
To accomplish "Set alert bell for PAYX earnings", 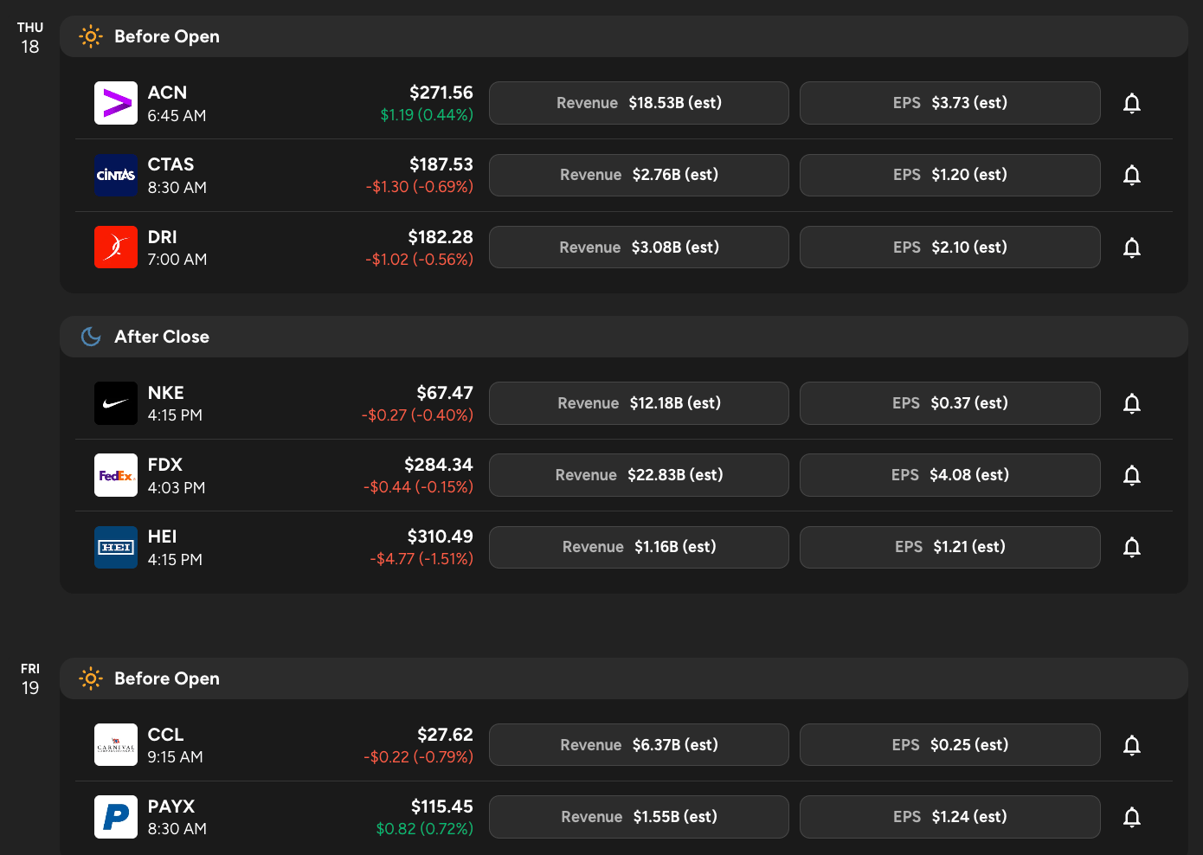I will click(1131, 817).
